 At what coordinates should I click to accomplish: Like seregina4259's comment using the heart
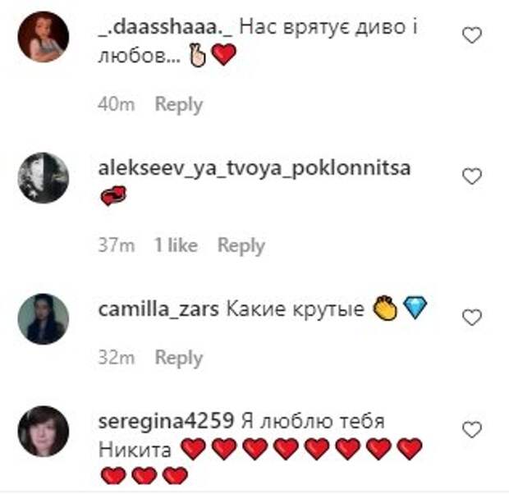click(472, 430)
